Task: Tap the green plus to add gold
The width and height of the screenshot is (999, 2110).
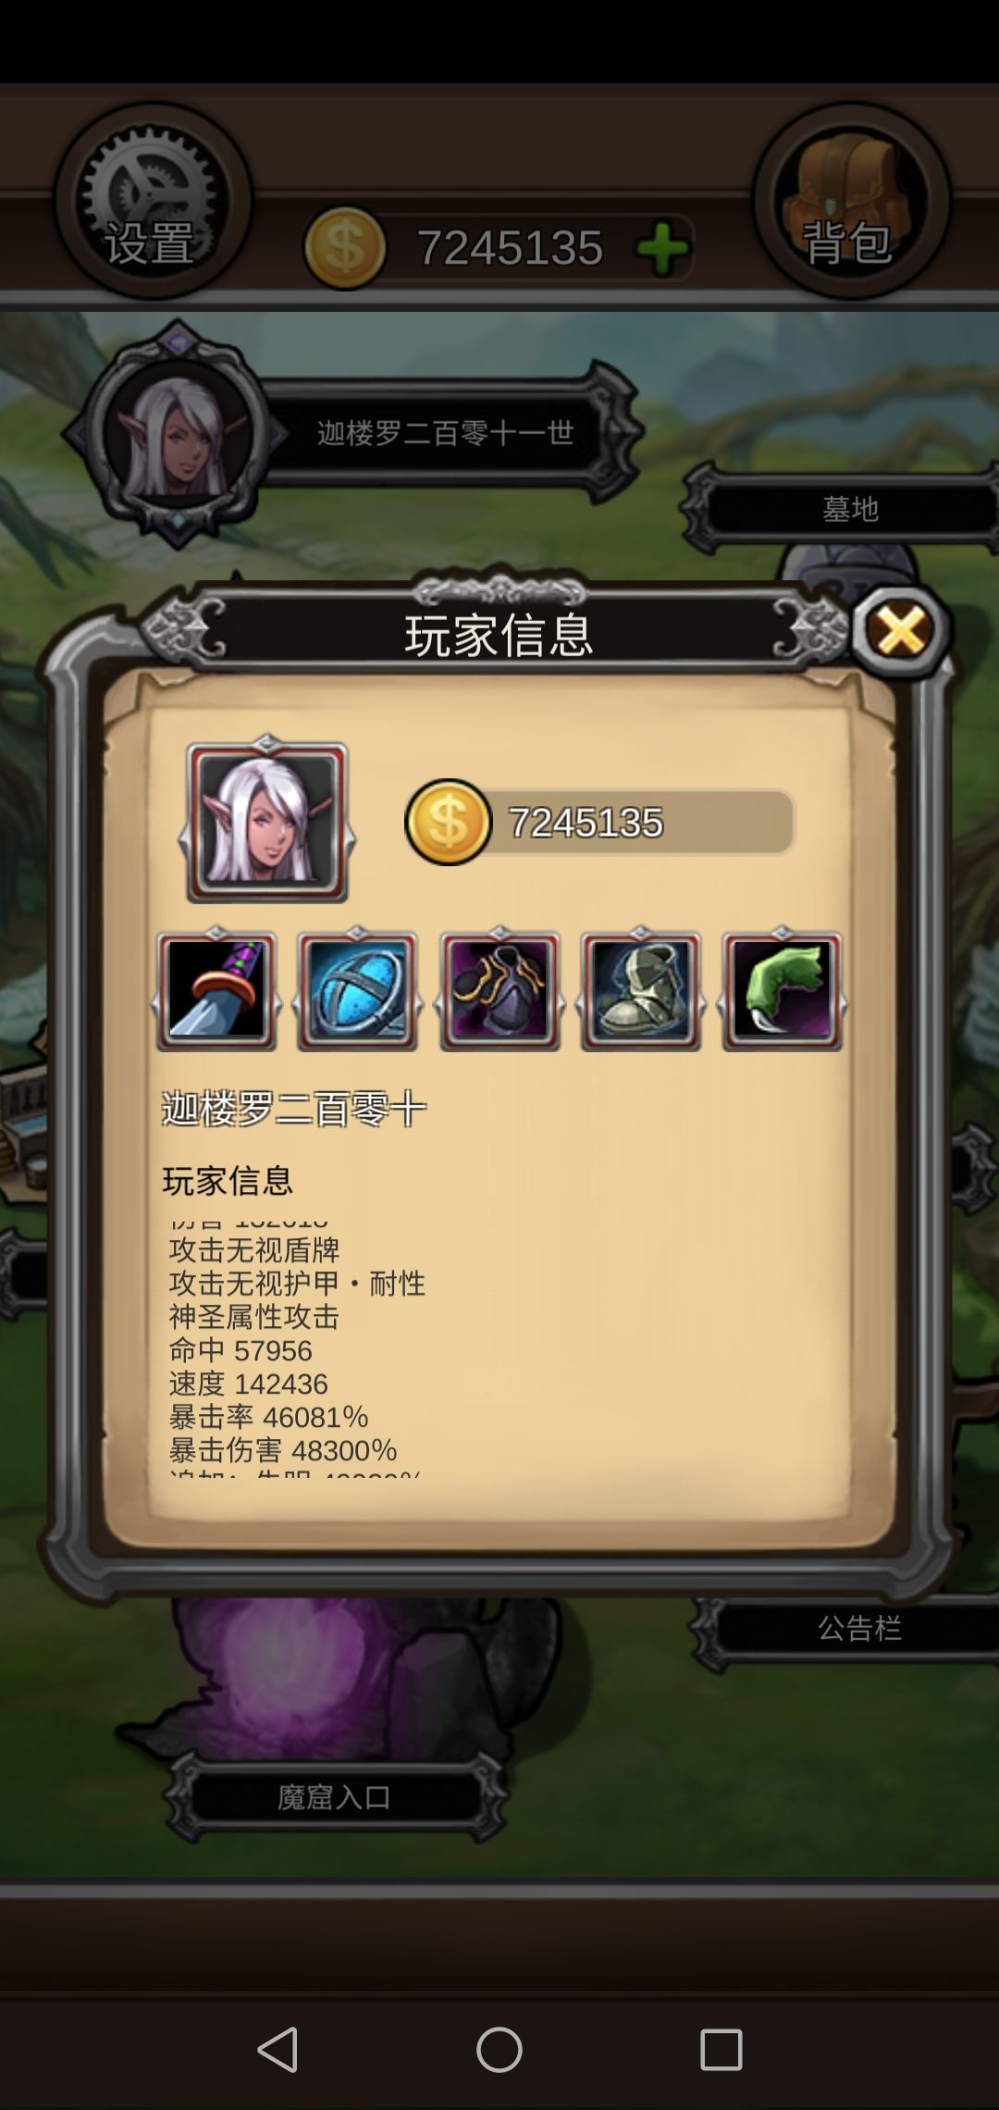Action: pos(662,248)
